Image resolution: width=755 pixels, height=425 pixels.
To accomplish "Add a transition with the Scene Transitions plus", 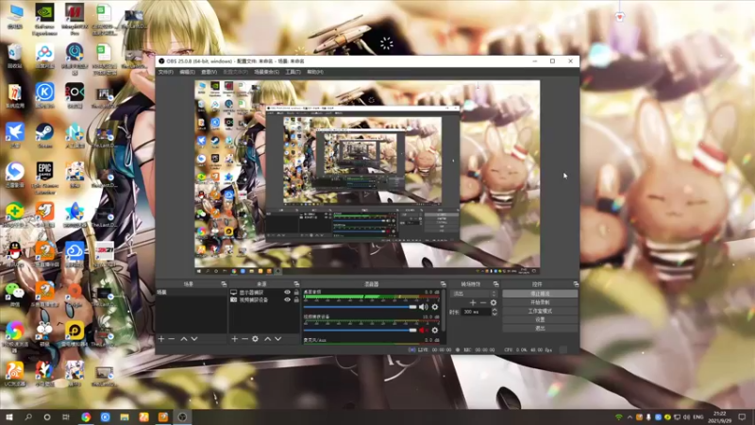I will pyautogui.click(x=473, y=302).
